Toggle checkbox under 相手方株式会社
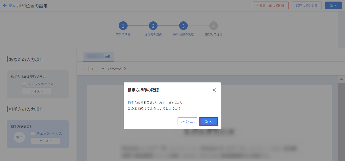 coord(33,133)
